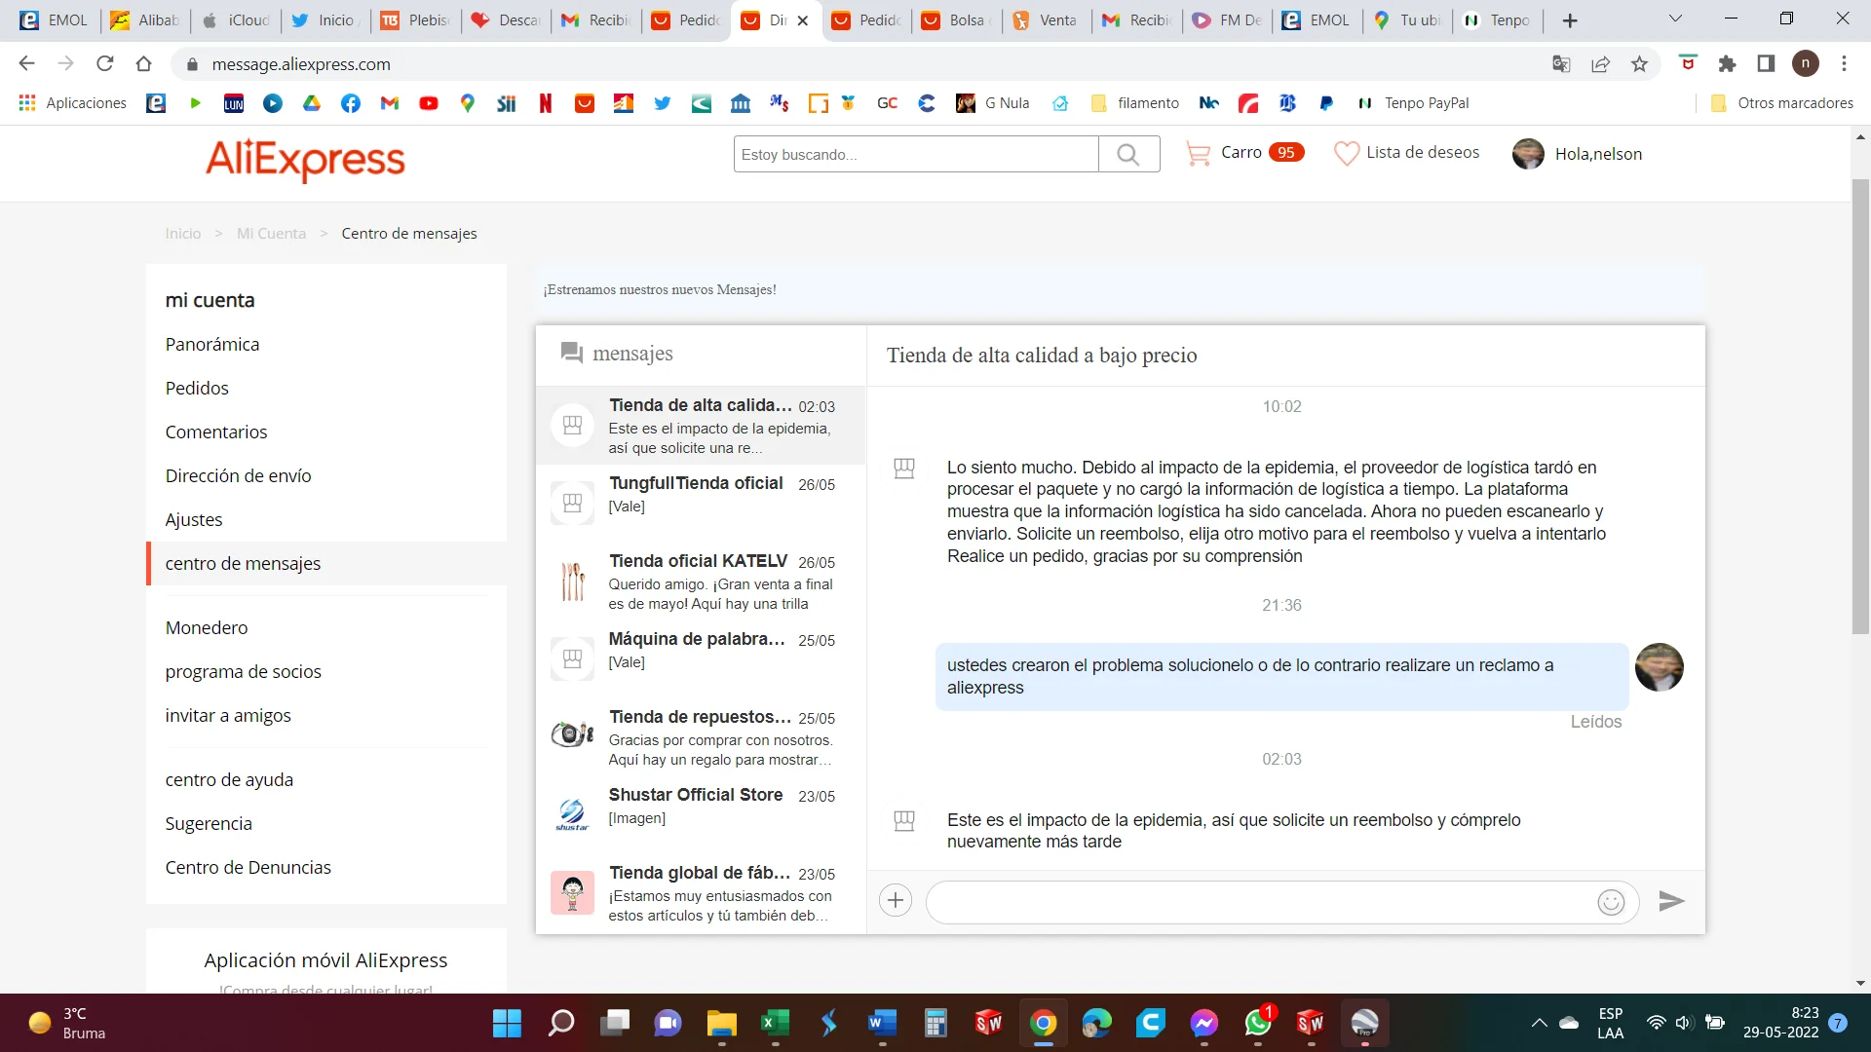The width and height of the screenshot is (1871, 1052).
Task: Bookmark page with the star icon
Action: 1639,64
